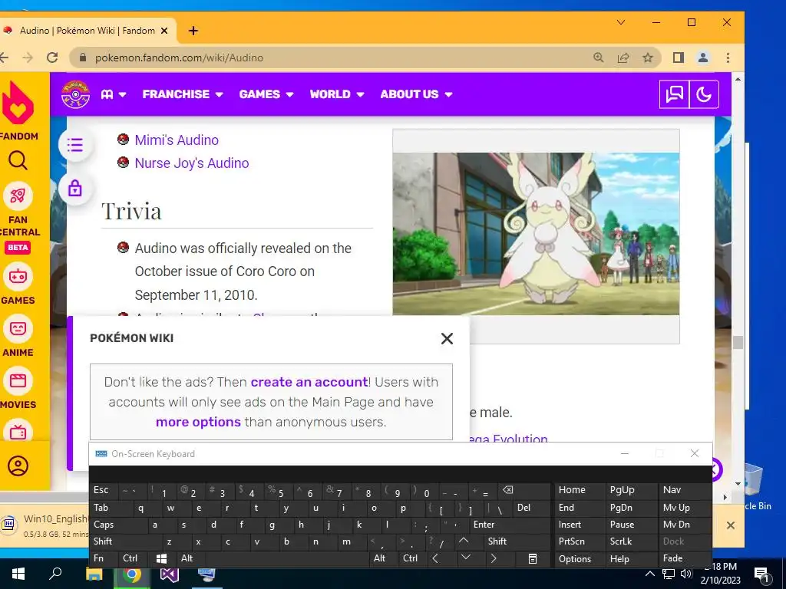This screenshot has width=786, height=589.
Task: Open the wiki discussions chat icon
Action: pyautogui.click(x=674, y=94)
